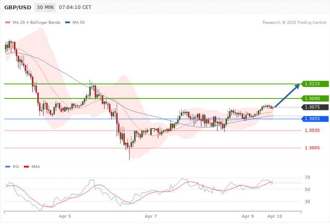The height and width of the screenshot is (224, 330).
Task: Click the RSI 50 axis value
Action: (307, 189)
